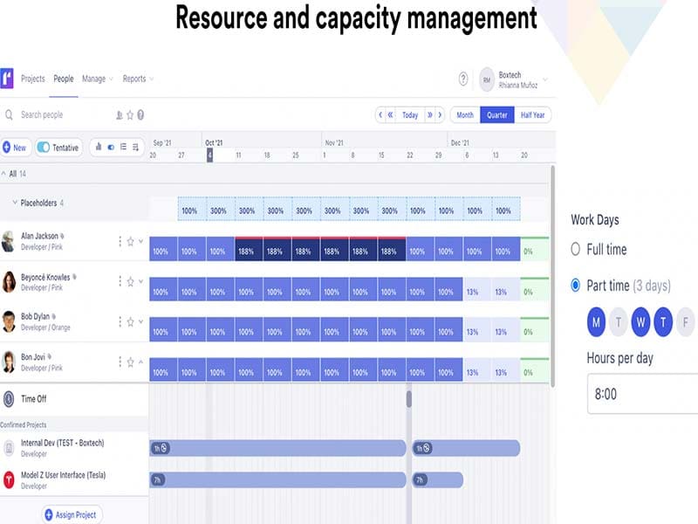Click the RM user avatar
The height and width of the screenshot is (524, 698).
pos(487,79)
